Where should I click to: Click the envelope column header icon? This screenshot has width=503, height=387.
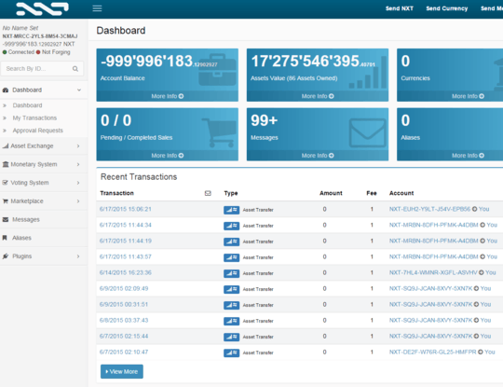(208, 193)
